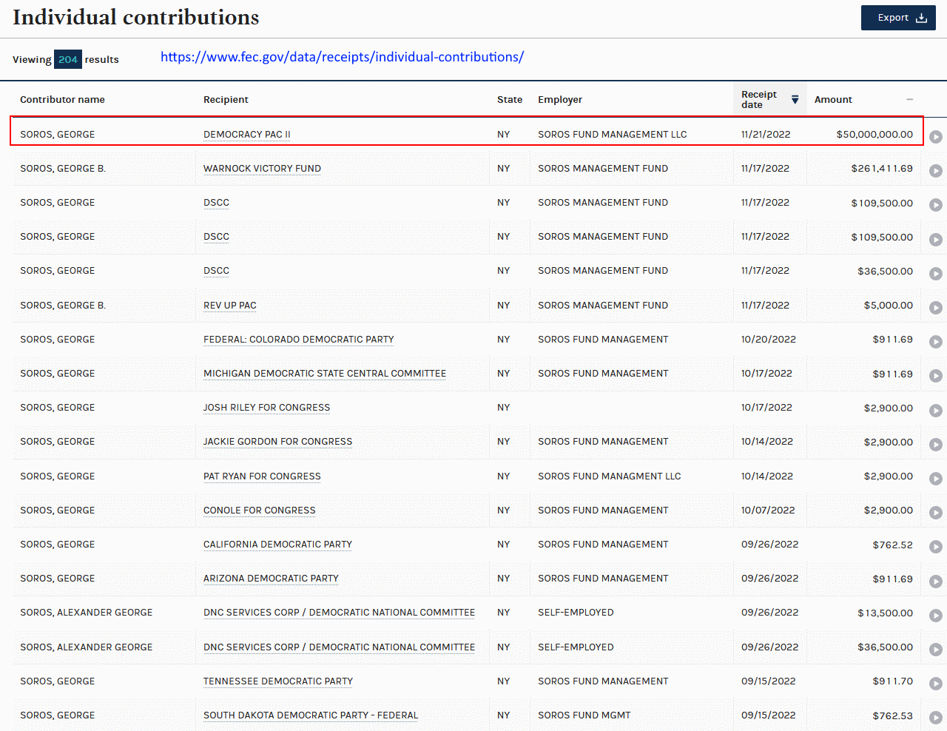Expand details for Federal: Colorado Democratic Party row
Image resolution: width=947 pixels, height=731 pixels.
(936, 342)
